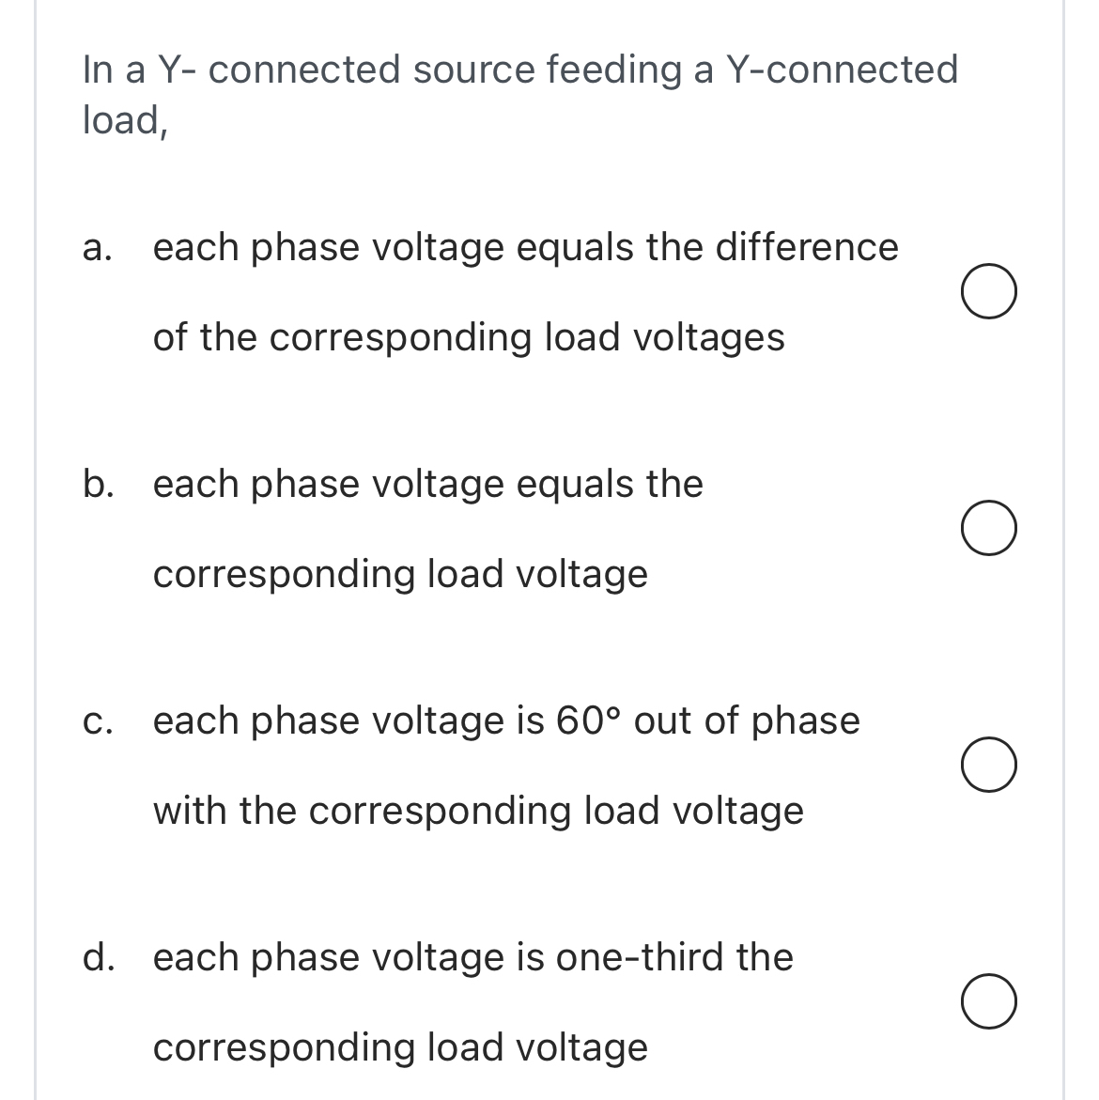
Task: Click the option d answer text
Action: click(472, 958)
